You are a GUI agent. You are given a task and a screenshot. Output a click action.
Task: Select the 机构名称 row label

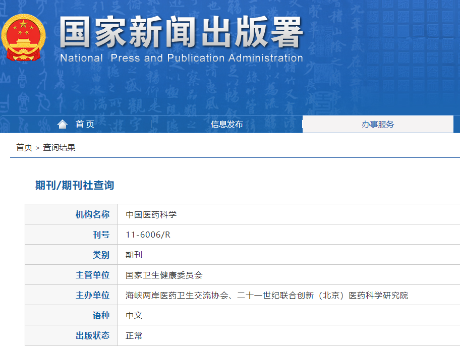tap(92, 214)
